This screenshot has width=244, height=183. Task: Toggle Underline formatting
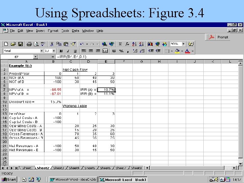[x=75, y=51]
